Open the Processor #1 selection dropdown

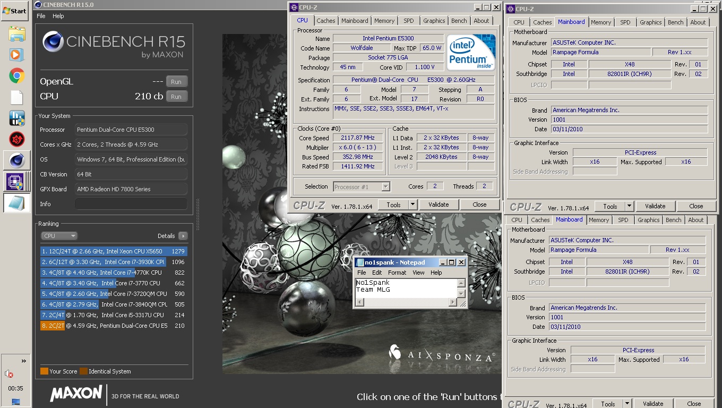pyautogui.click(x=362, y=186)
